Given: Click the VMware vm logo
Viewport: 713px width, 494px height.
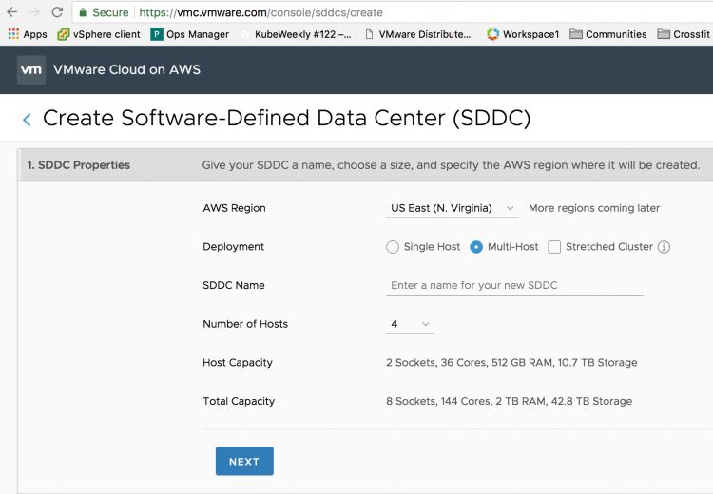Looking at the screenshot, I should (x=31, y=69).
